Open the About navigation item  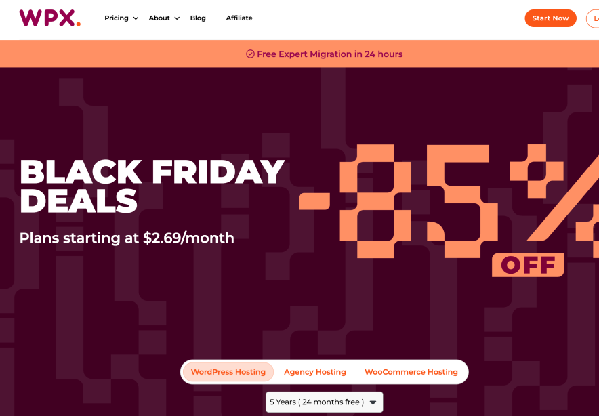click(159, 18)
